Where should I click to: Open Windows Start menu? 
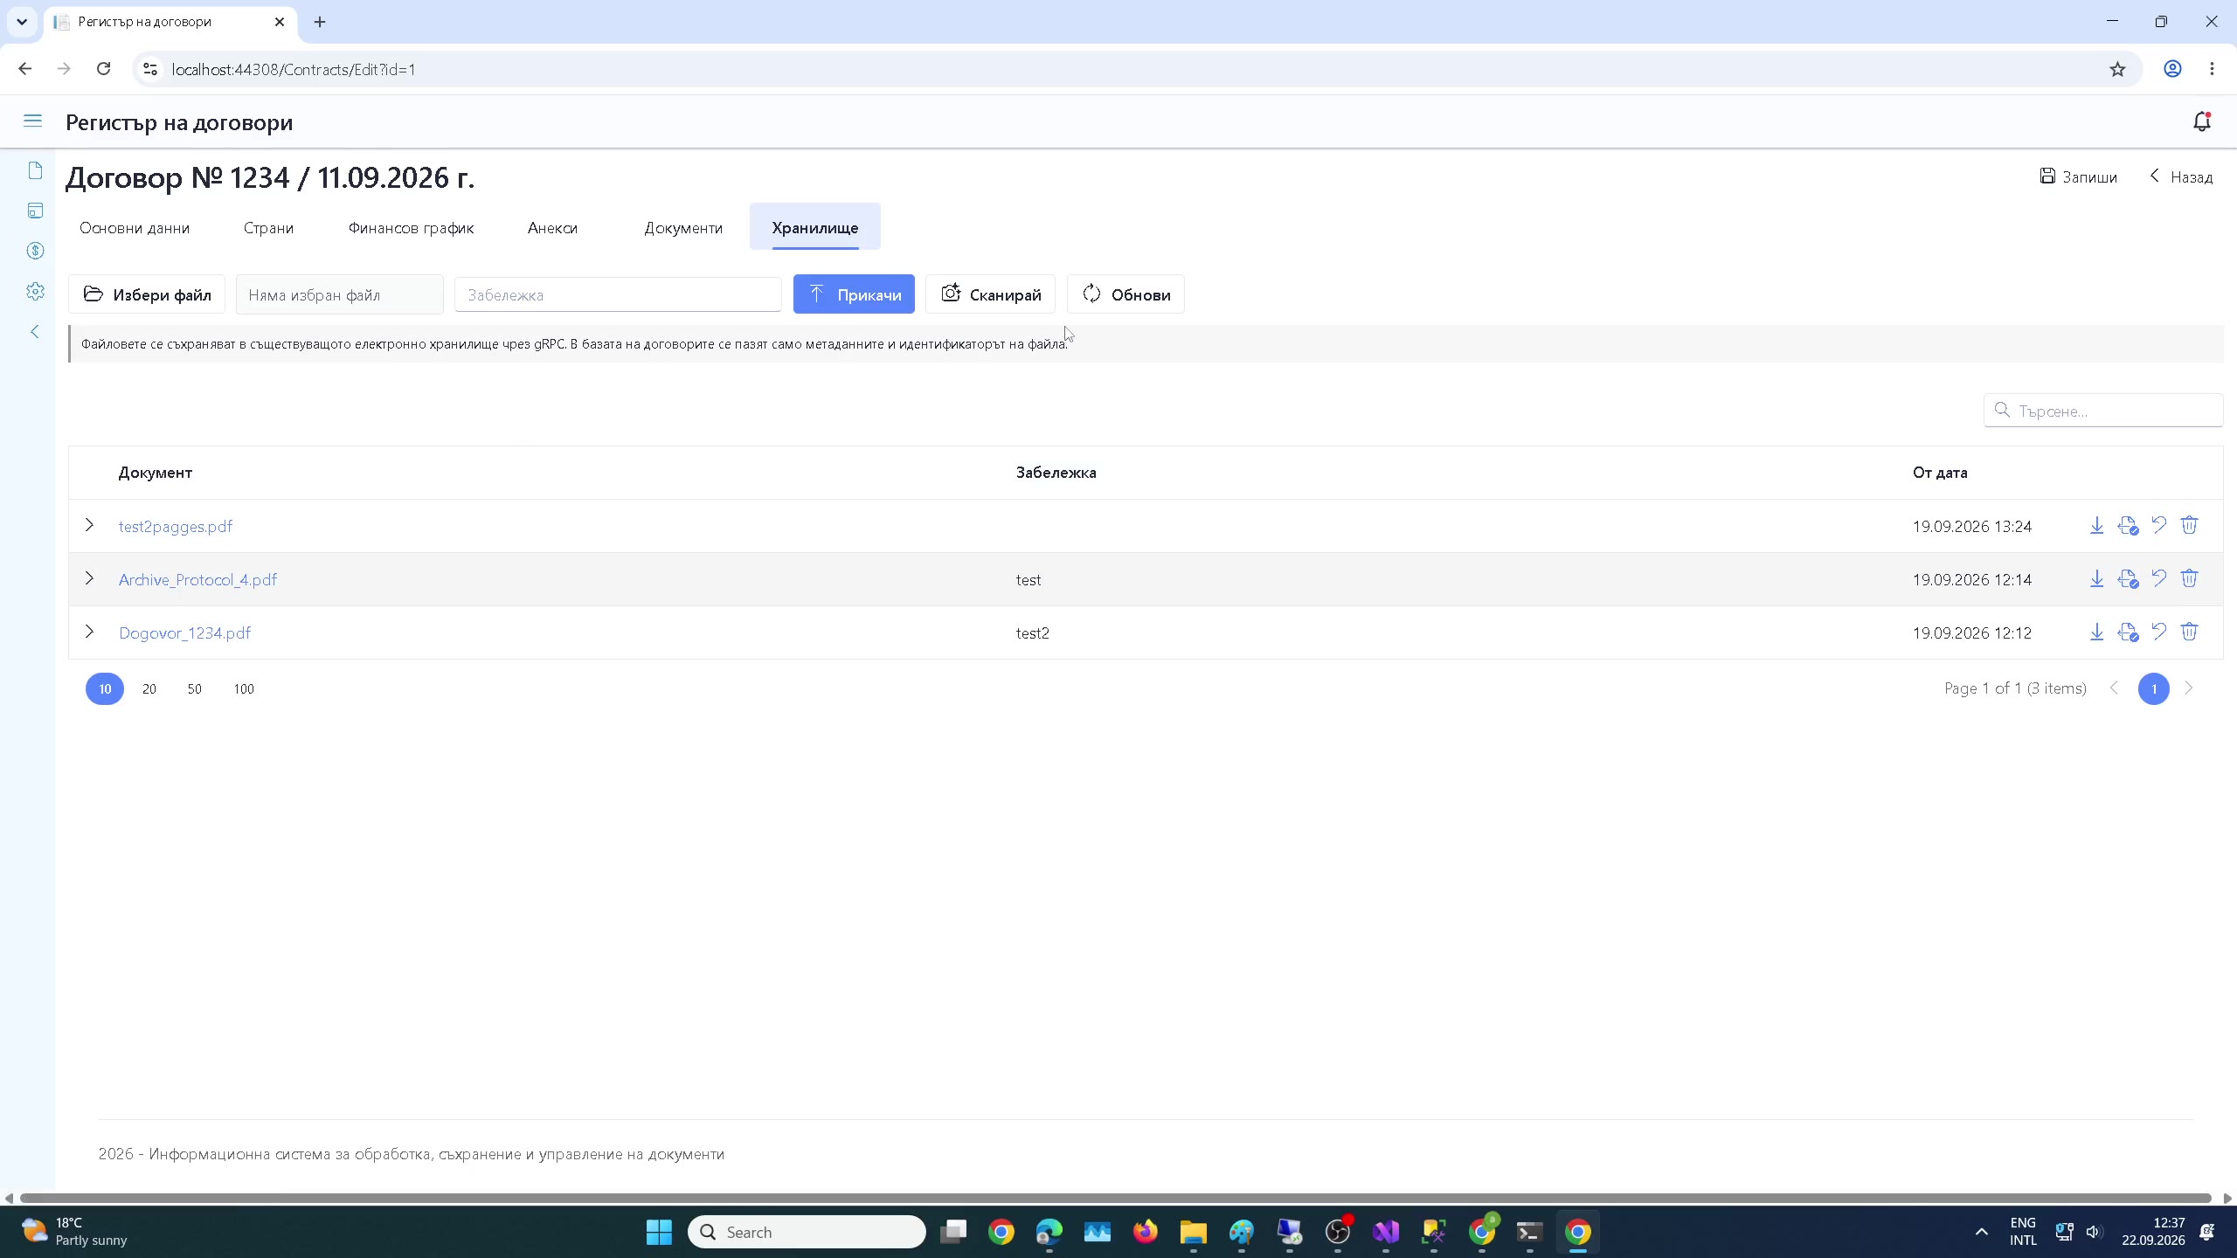pos(659,1232)
